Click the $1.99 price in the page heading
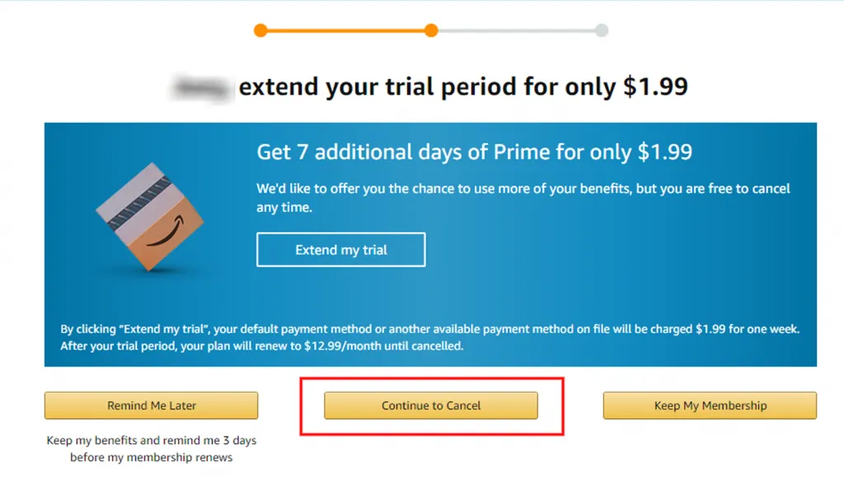 point(654,87)
